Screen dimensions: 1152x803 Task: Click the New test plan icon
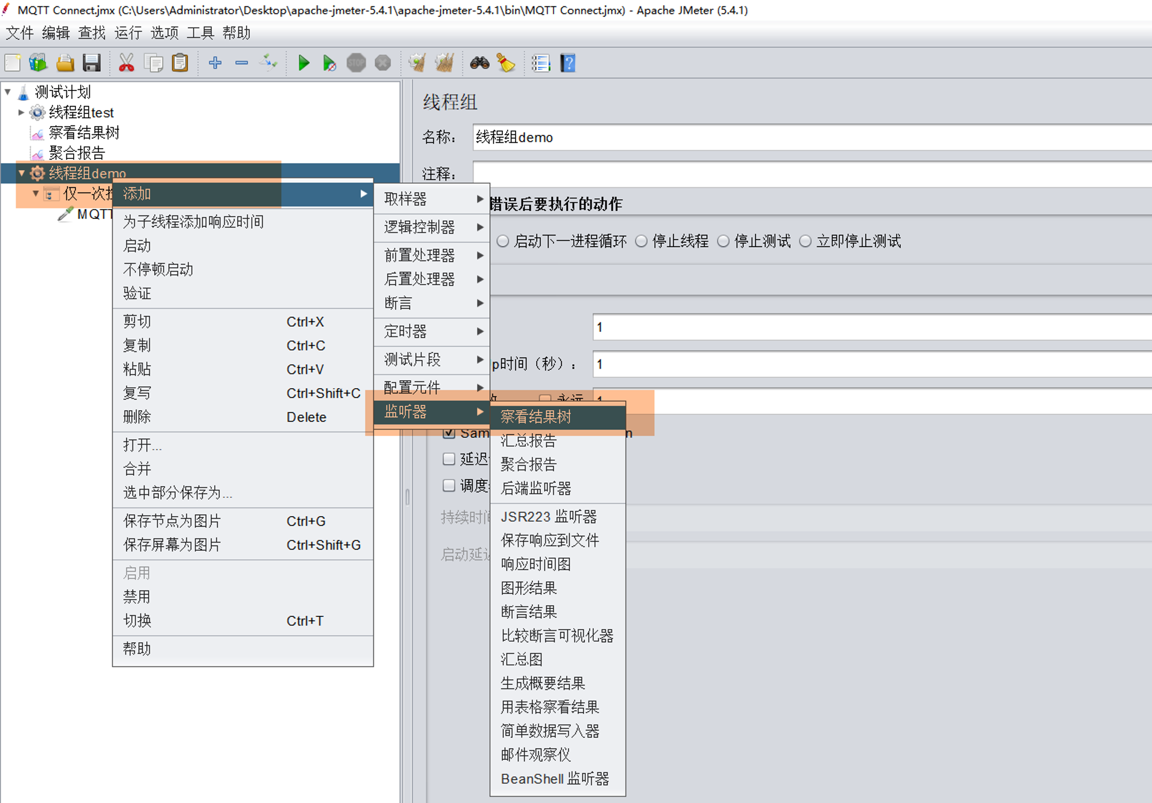point(13,63)
